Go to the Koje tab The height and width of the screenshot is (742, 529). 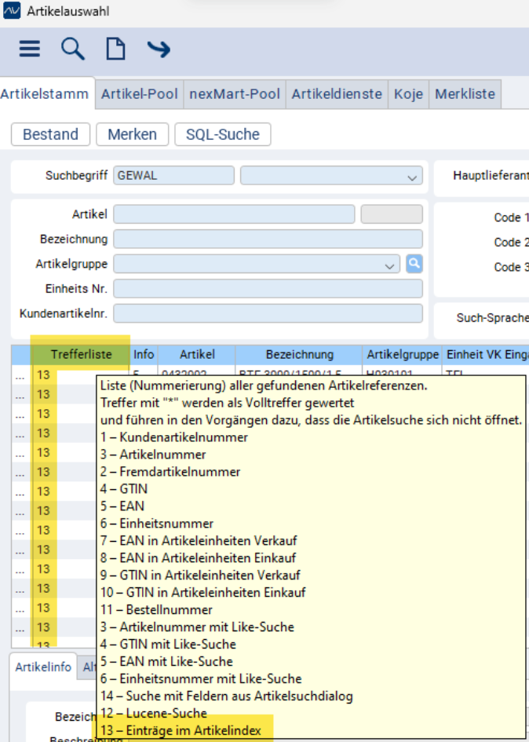pos(408,94)
